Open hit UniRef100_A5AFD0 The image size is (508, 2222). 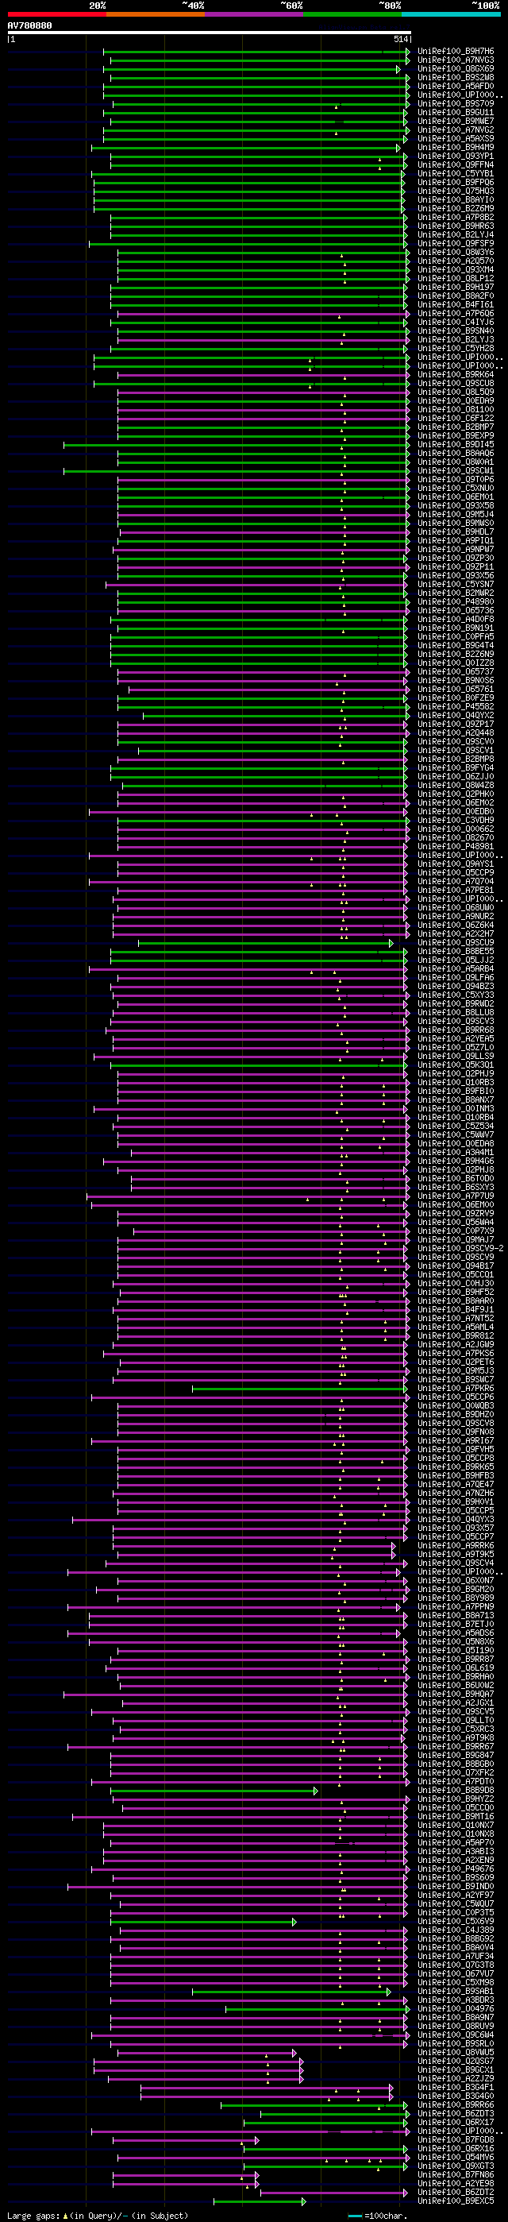coord(456,85)
